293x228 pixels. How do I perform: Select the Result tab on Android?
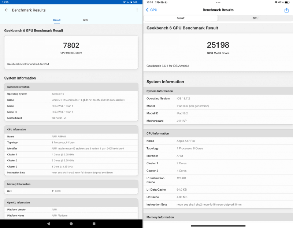pos(57,20)
